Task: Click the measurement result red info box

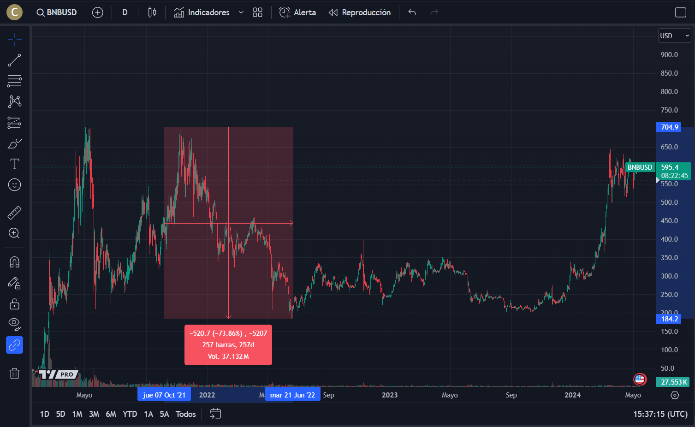Action: [x=228, y=345]
